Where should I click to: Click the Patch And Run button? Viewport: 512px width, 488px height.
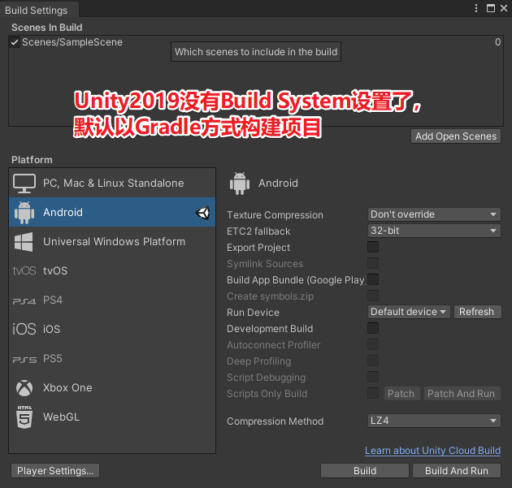461,393
